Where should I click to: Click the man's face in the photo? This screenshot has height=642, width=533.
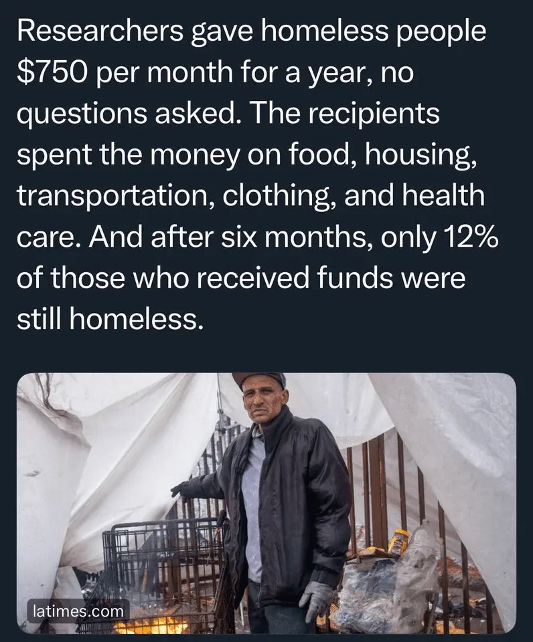262,399
